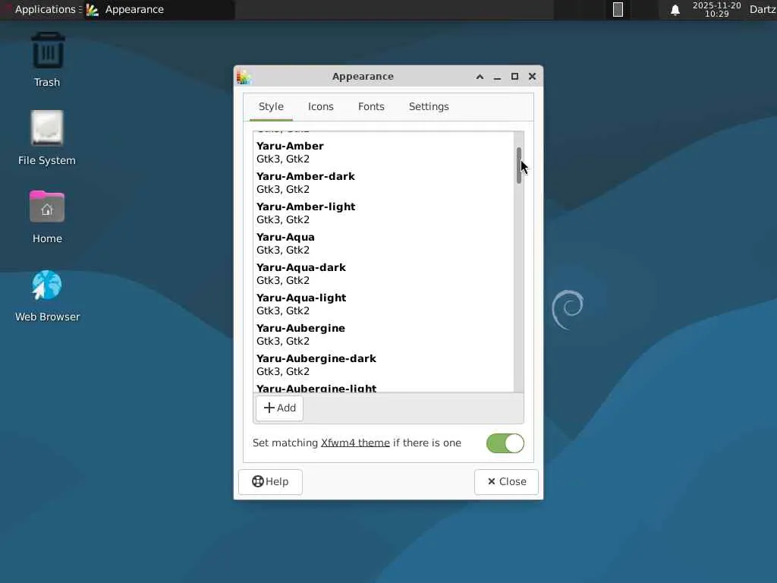Select the Yaru-Aqua theme

coord(383,243)
